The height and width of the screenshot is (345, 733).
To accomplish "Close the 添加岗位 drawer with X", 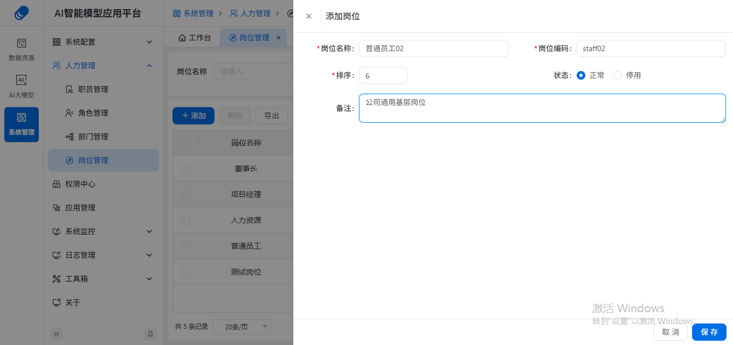I will (x=309, y=16).
